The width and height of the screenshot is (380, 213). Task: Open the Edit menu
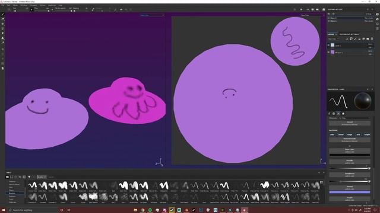coord(8,5)
